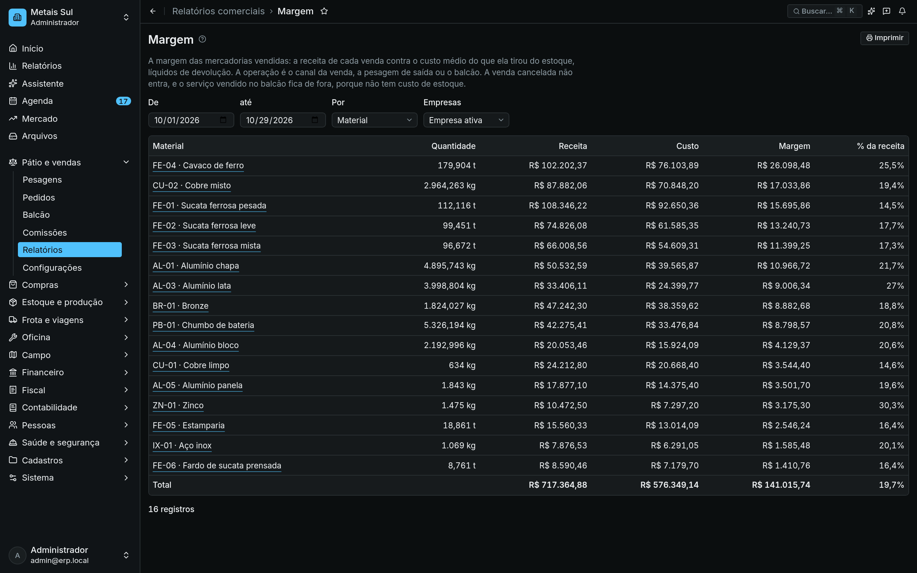
Task: Click the De date input field
Action: click(191, 120)
